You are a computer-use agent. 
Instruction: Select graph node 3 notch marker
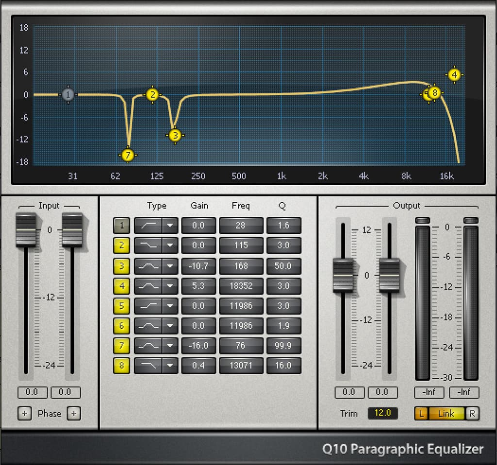coord(175,135)
